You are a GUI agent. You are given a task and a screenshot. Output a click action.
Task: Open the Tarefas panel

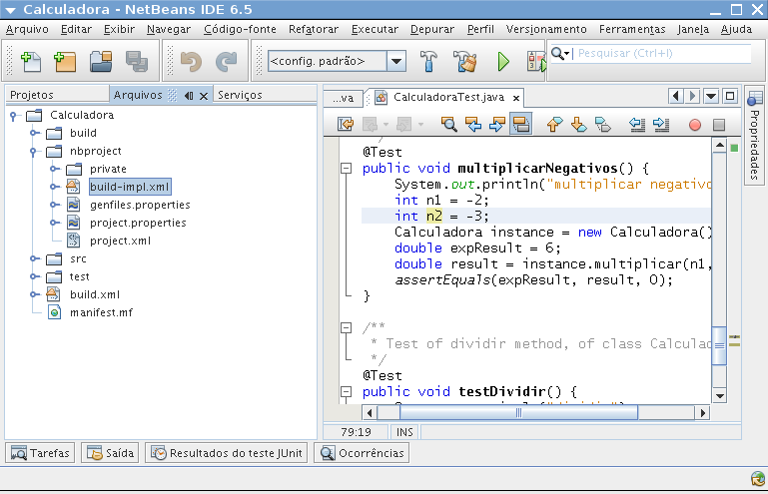click(x=40, y=453)
